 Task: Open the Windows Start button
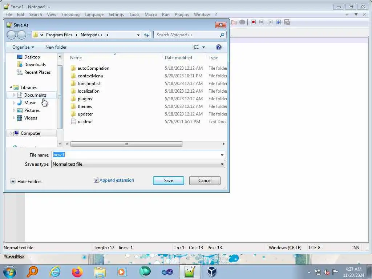point(10,272)
